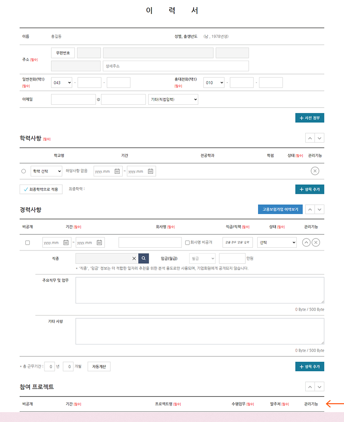Click 항목 추가 in education section
This screenshot has width=344, height=422.
point(310,189)
